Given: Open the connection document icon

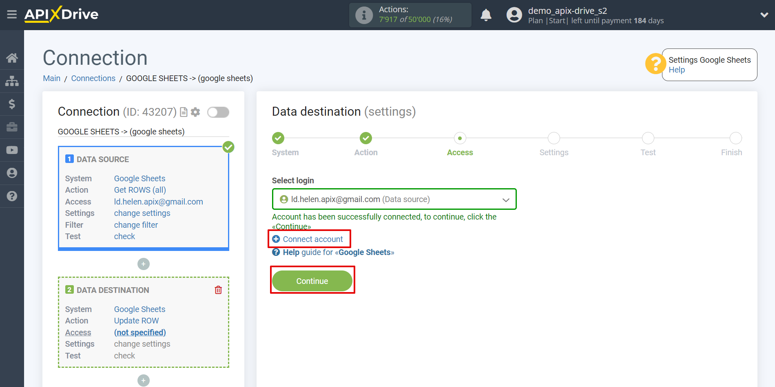Looking at the screenshot, I should (184, 112).
